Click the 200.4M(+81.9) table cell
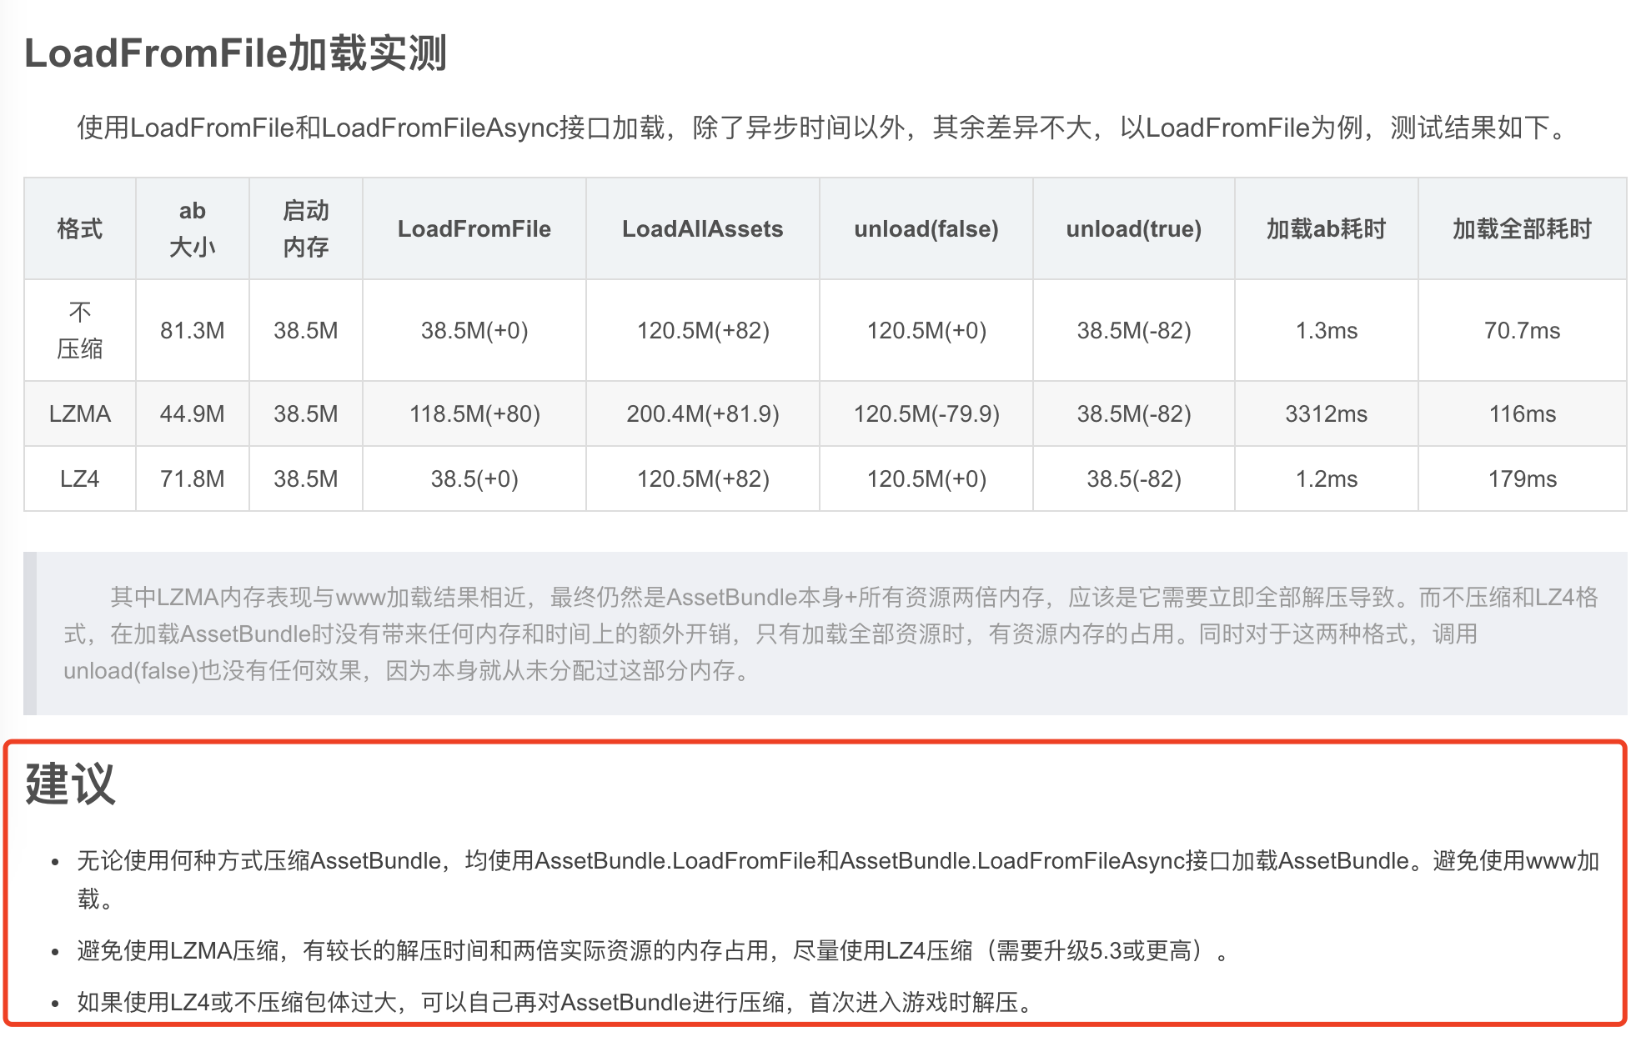1641x1057 pixels. click(702, 413)
